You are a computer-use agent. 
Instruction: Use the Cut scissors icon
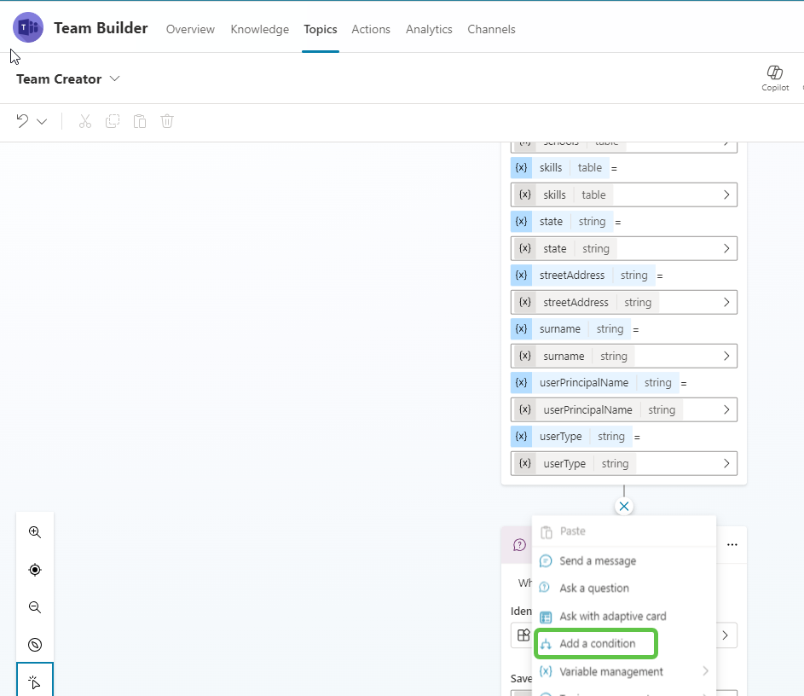click(84, 120)
